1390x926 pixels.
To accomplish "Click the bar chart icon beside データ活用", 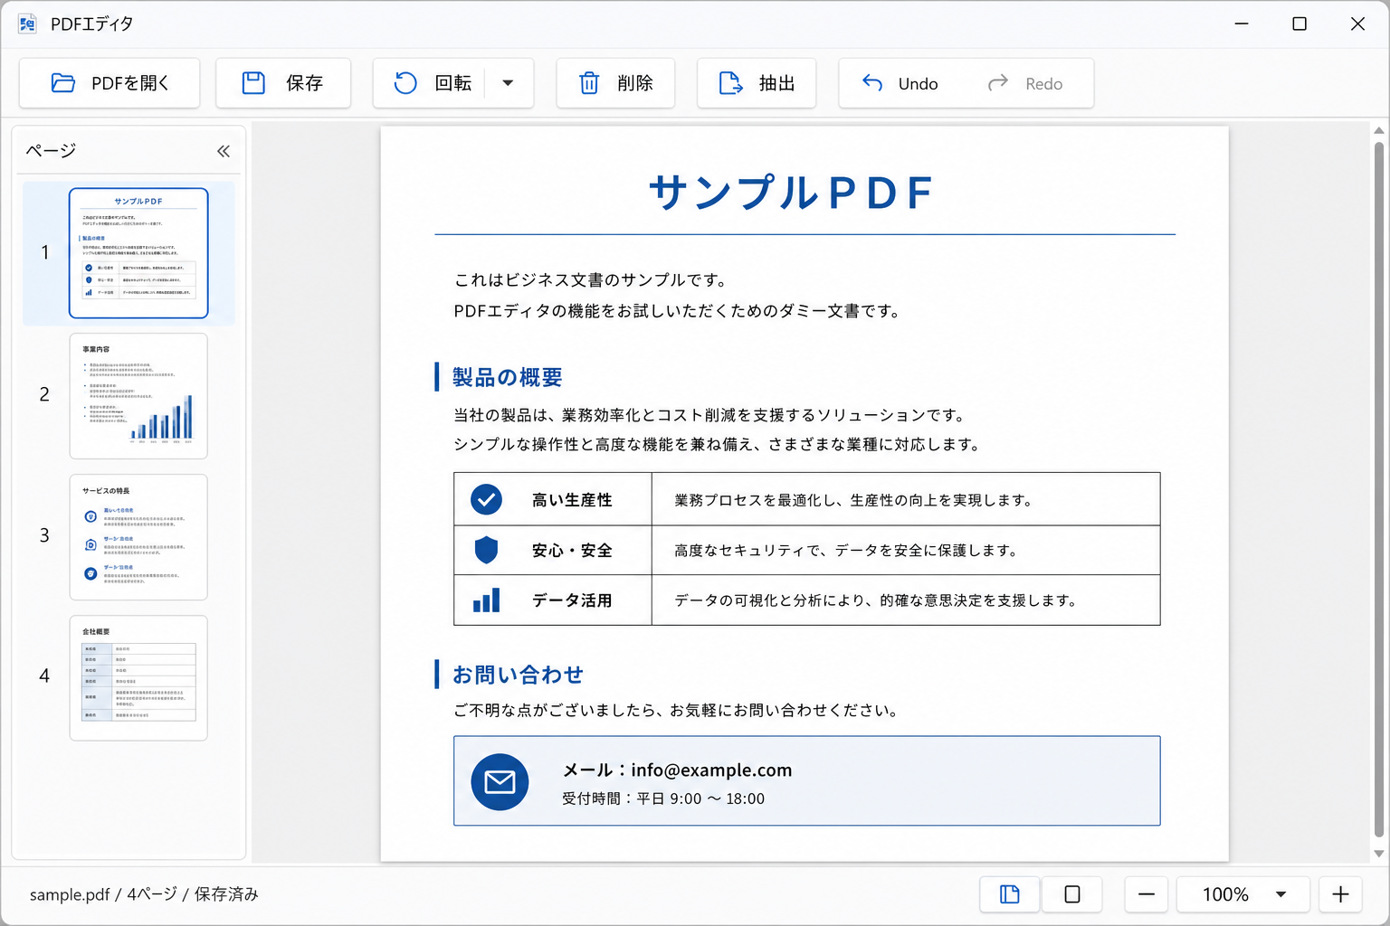I will pos(486,600).
